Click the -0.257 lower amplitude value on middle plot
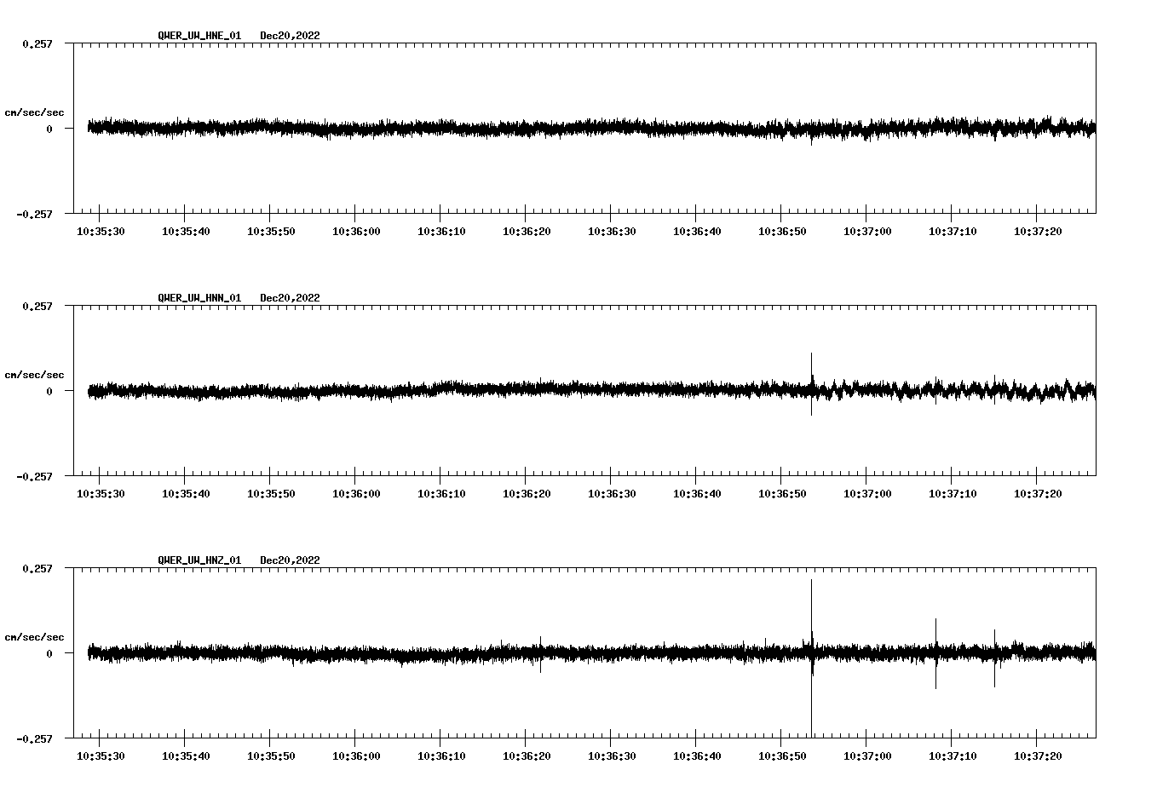1157x787 pixels. (x=36, y=478)
